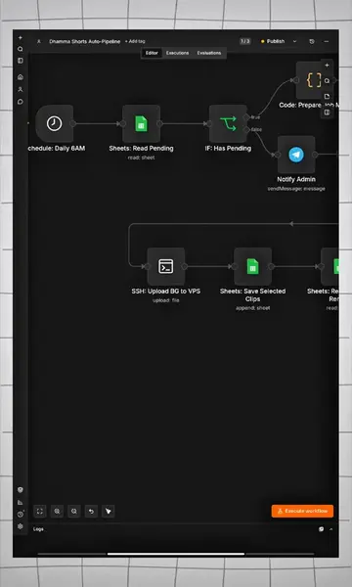This screenshot has height=587, width=352.
Task: Select the Code: Prepare Job node
Action: pos(314,80)
